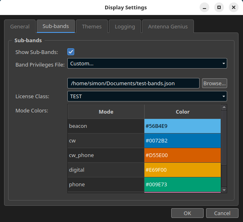Maximize the Display Settings window
Screen dimensions: 243x222
pos(219,7)
